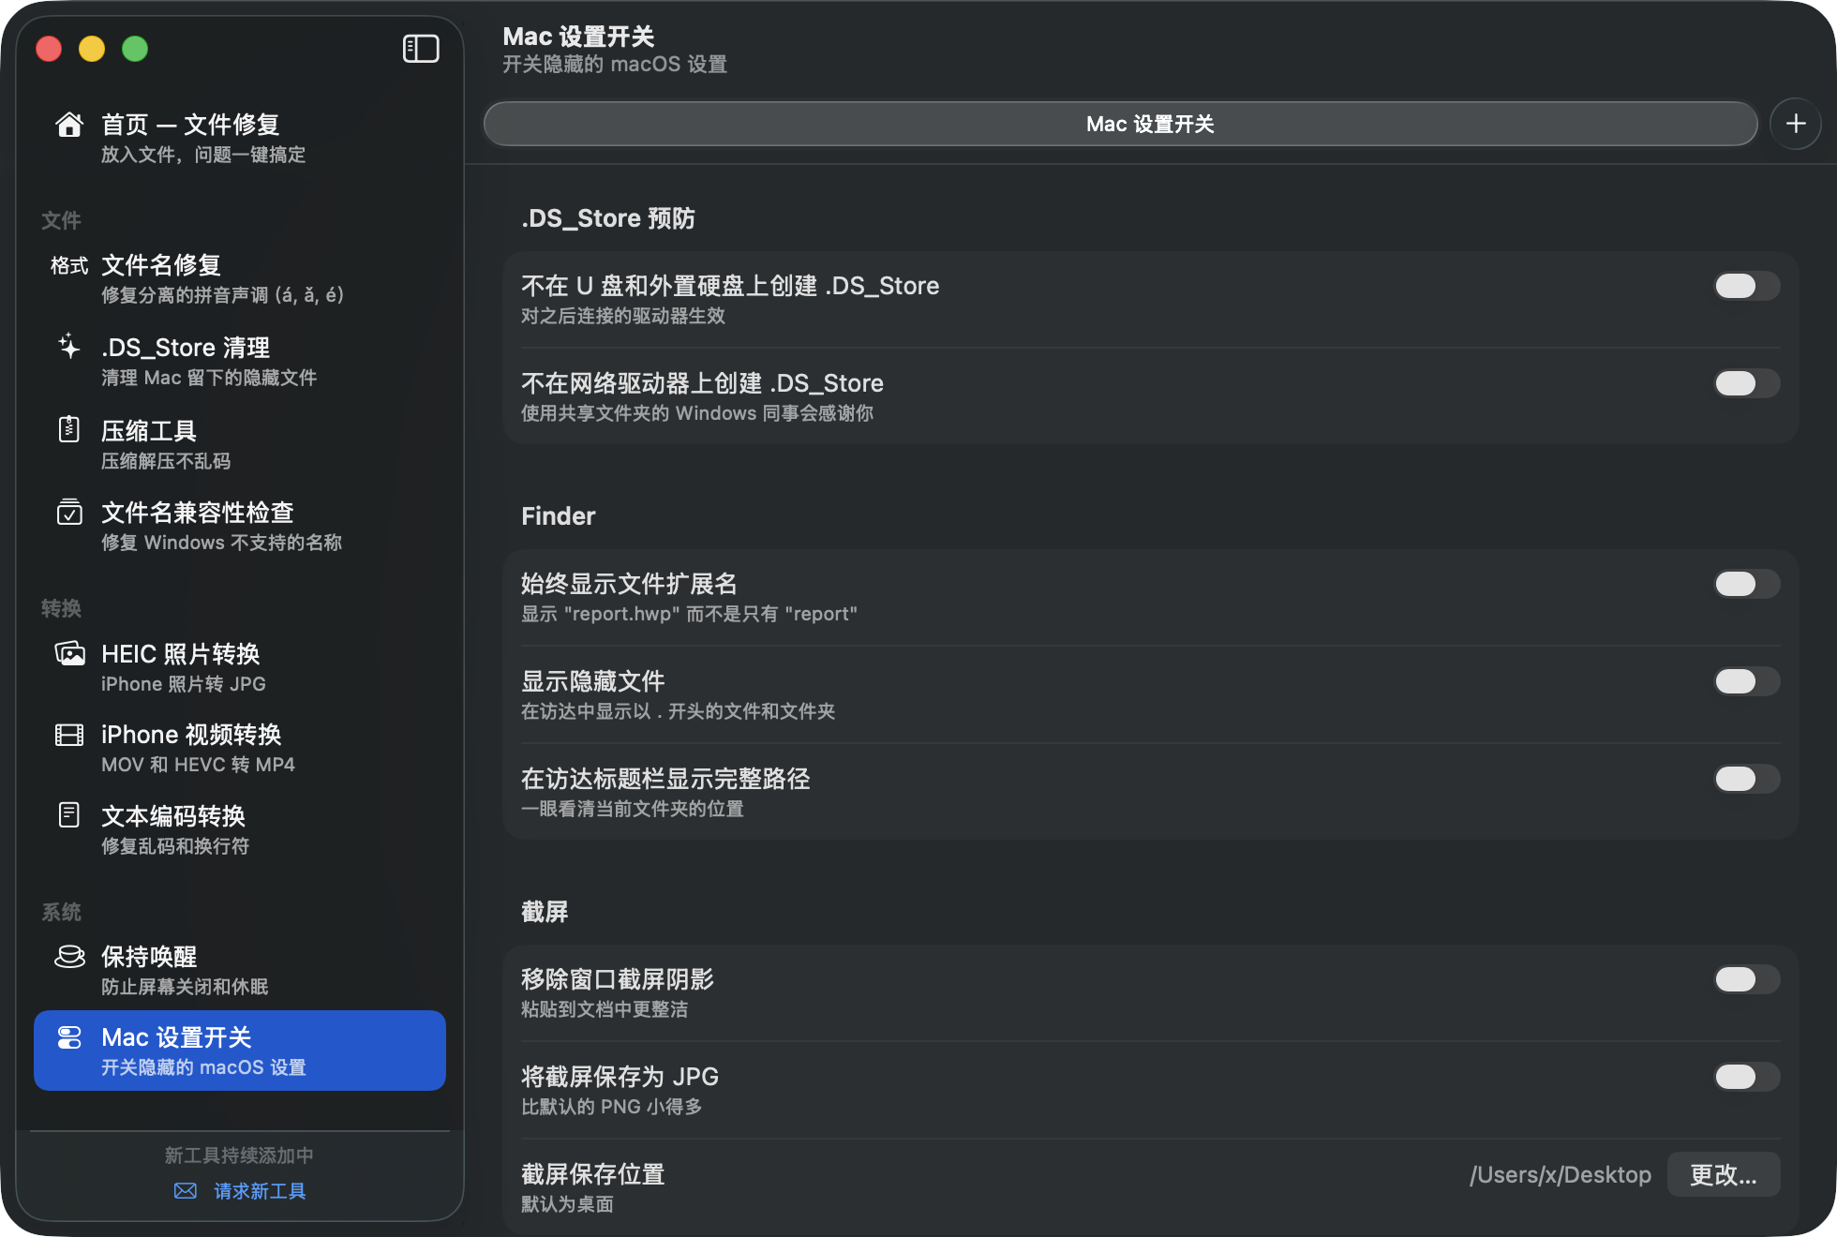Click the 格式 filename repair icon
Screen dimensions: 1837x1237
click(69, 266)
